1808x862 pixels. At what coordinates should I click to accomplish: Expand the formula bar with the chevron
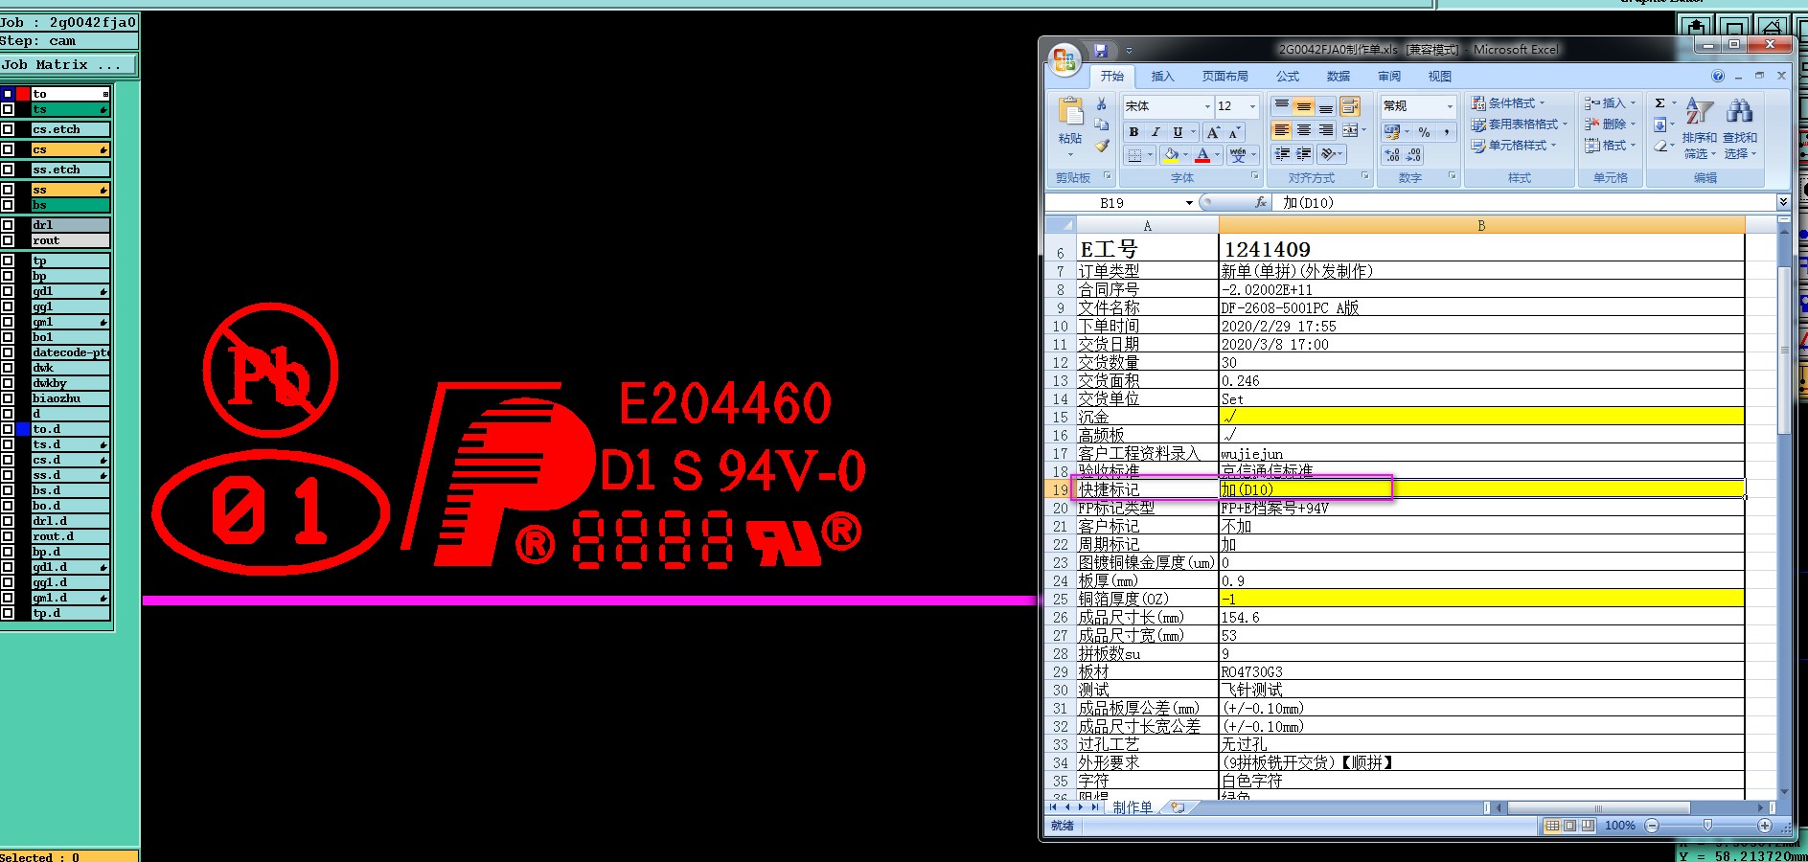(x=1783, y=201)
